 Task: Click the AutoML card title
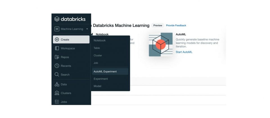point(181,34)
